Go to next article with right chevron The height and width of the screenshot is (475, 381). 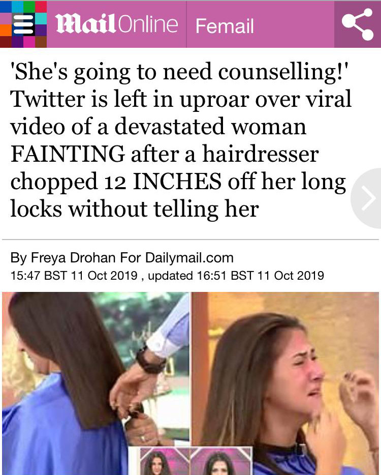click(x=367, y=198)
